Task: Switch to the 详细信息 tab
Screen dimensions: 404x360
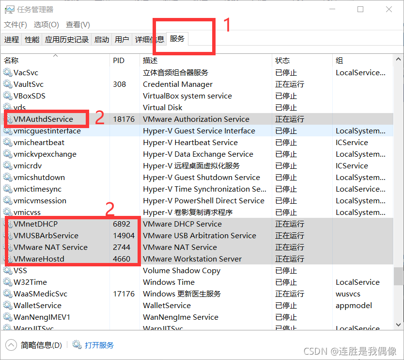Action: tap(149, 39)
